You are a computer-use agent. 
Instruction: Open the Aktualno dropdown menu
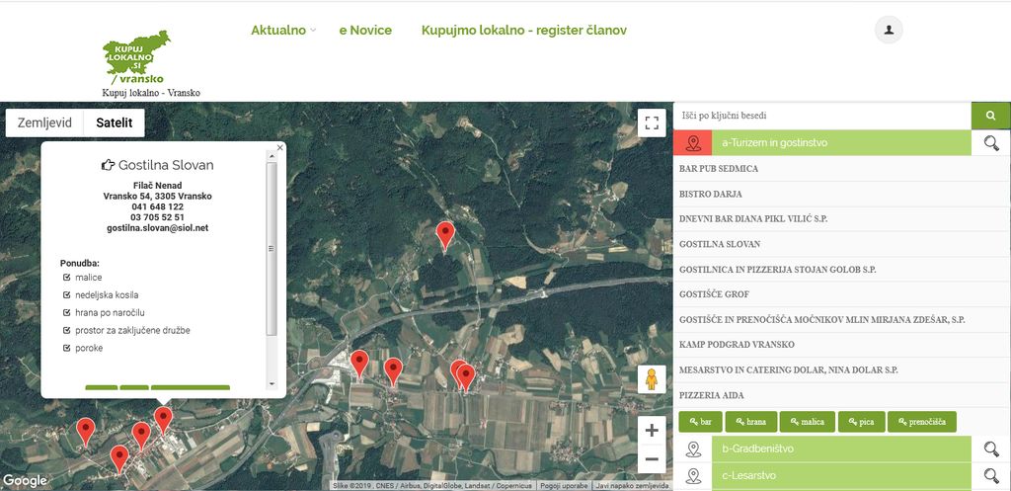pyautogui.click(x=282, y=30)
